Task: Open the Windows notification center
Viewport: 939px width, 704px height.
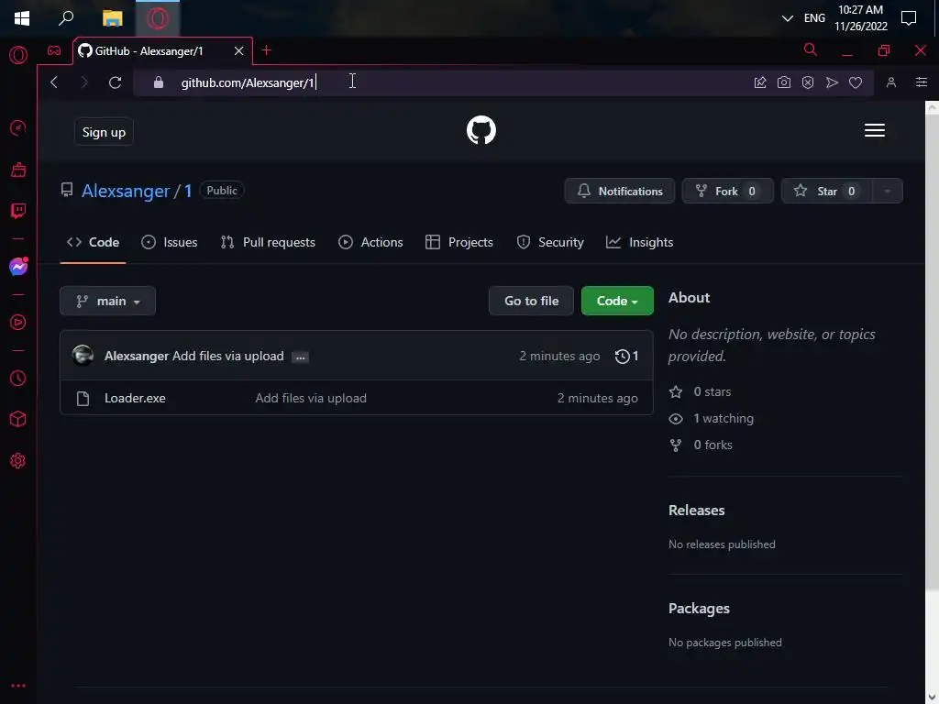Action: [x=909, y=18]
